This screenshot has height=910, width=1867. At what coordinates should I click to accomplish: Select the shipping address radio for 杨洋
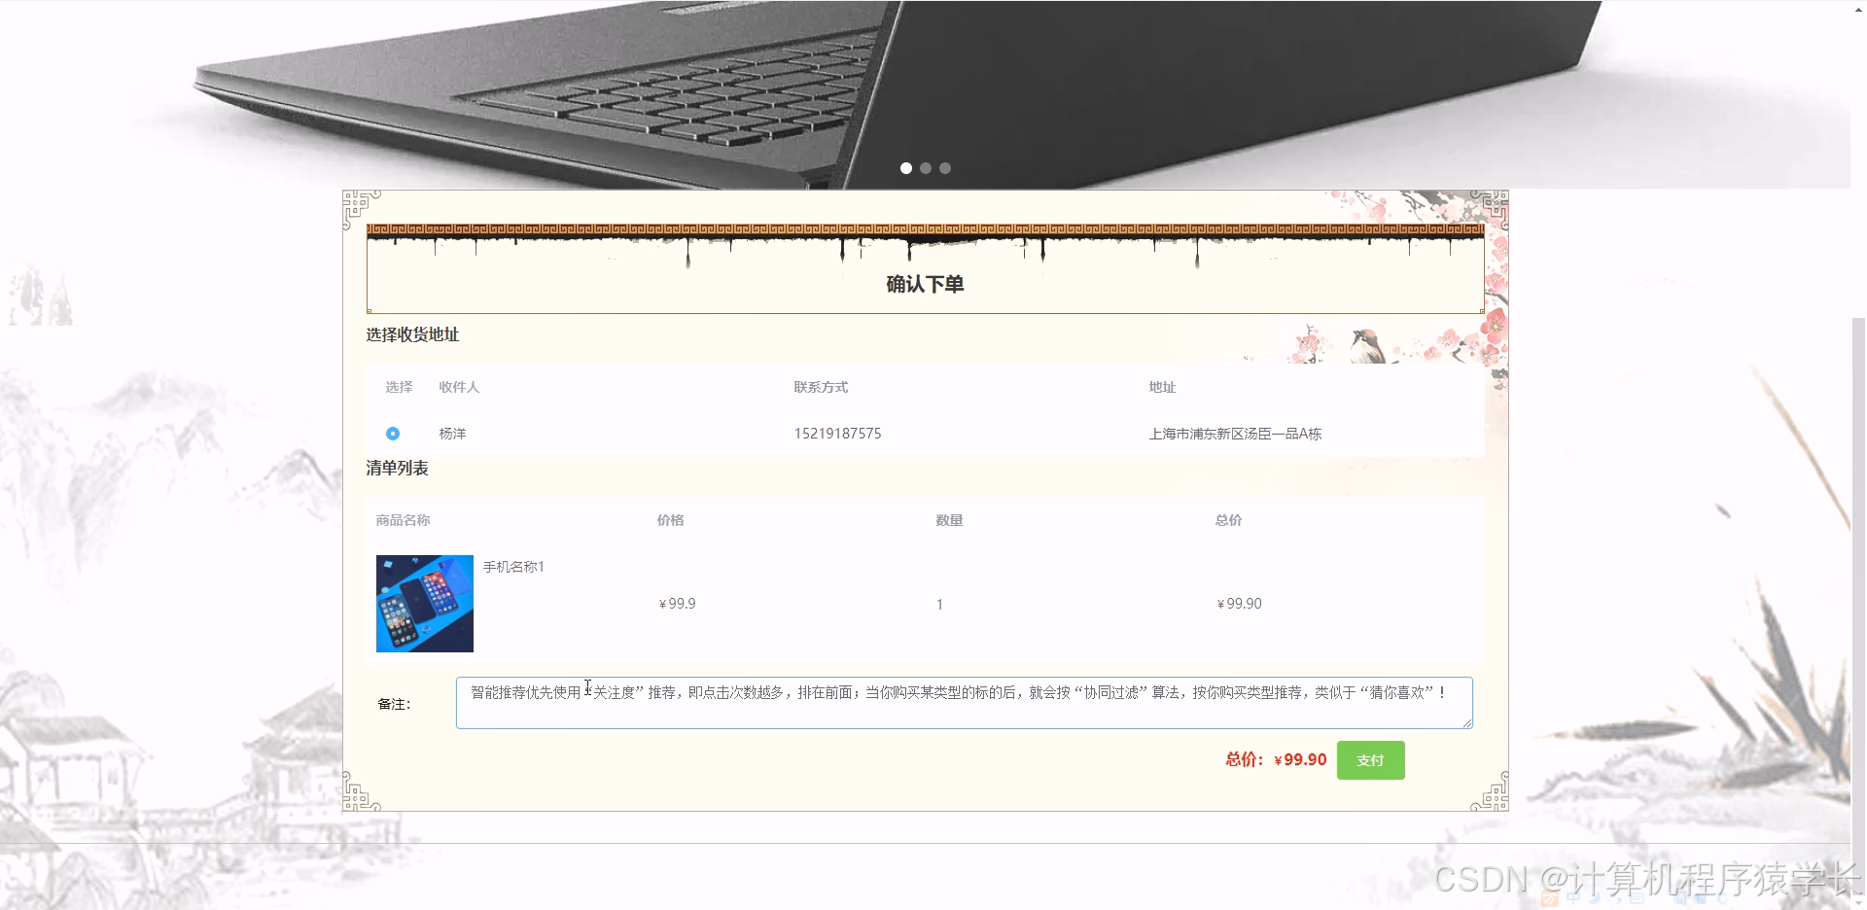393,434
